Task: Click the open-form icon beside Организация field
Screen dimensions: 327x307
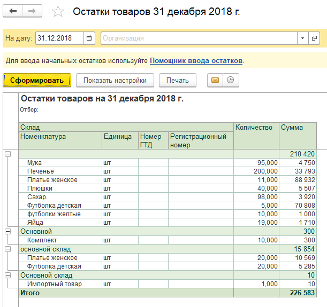Action: [x=314, y=38]
